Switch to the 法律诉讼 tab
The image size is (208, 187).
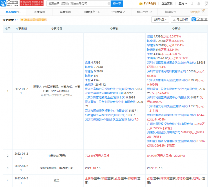pos(39,12)
